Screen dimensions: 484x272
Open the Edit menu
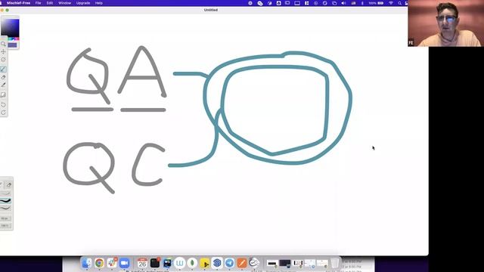pos(50,3)
